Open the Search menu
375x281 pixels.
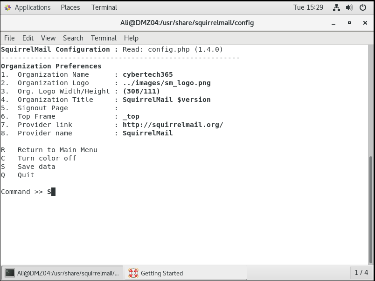[73, 38]
